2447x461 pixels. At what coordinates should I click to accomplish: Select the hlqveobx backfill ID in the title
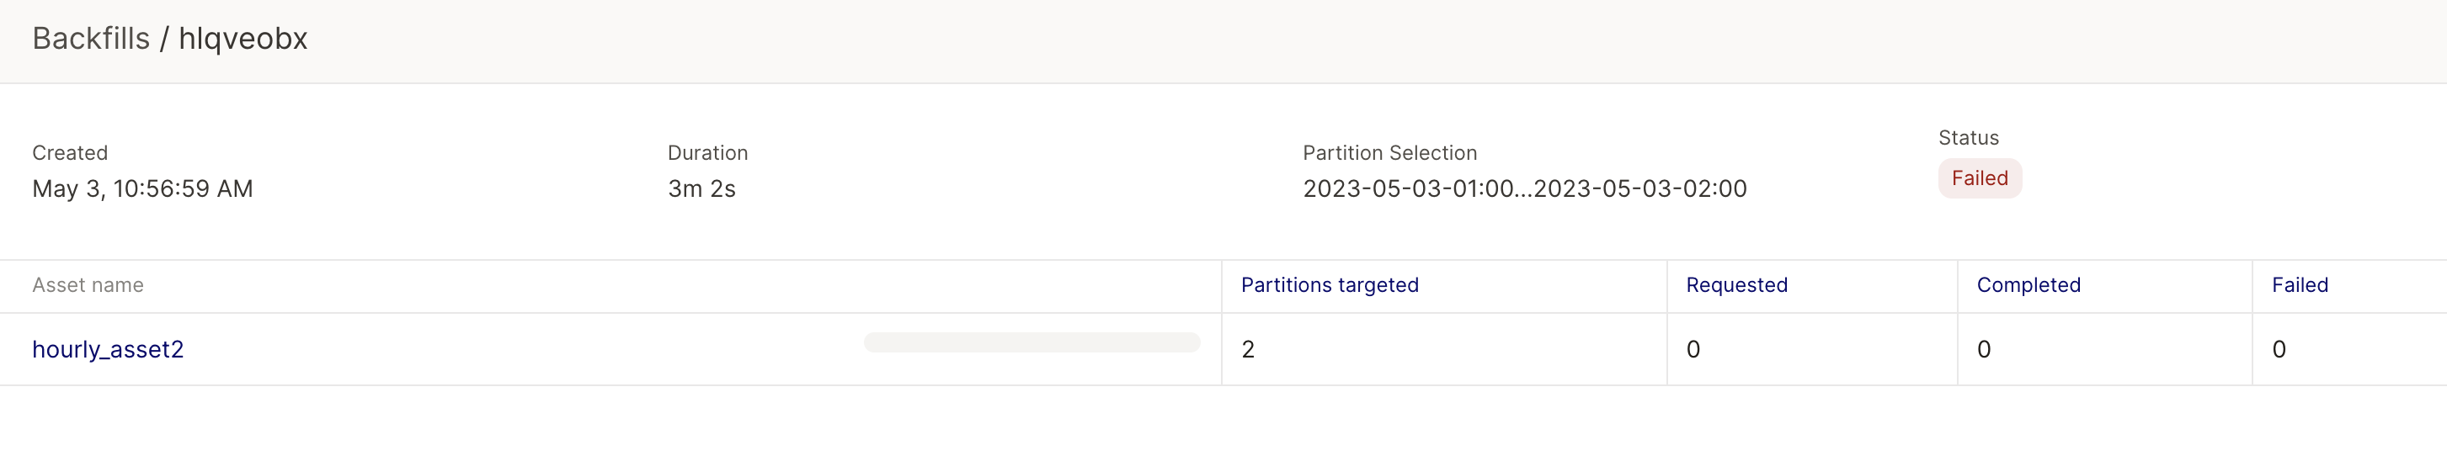(x=243, y=39)
